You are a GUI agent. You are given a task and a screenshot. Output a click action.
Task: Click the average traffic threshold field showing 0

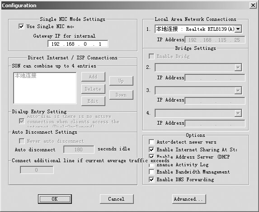click(37, 170)
